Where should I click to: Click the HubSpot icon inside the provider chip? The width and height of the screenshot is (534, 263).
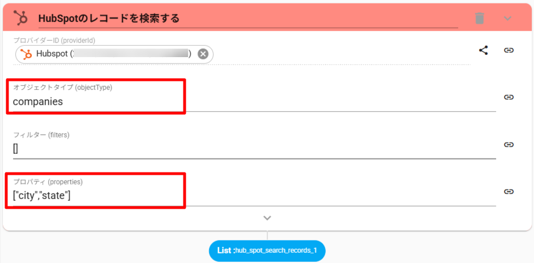(x=26, y=54)
